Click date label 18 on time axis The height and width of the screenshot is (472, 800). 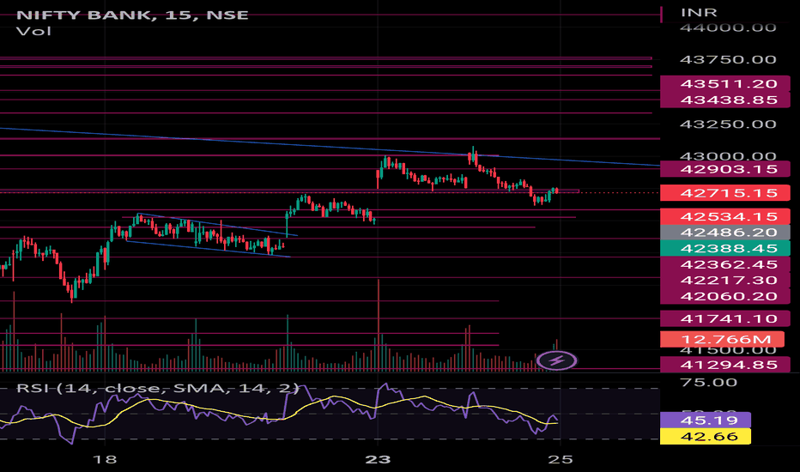coord(105,459)
